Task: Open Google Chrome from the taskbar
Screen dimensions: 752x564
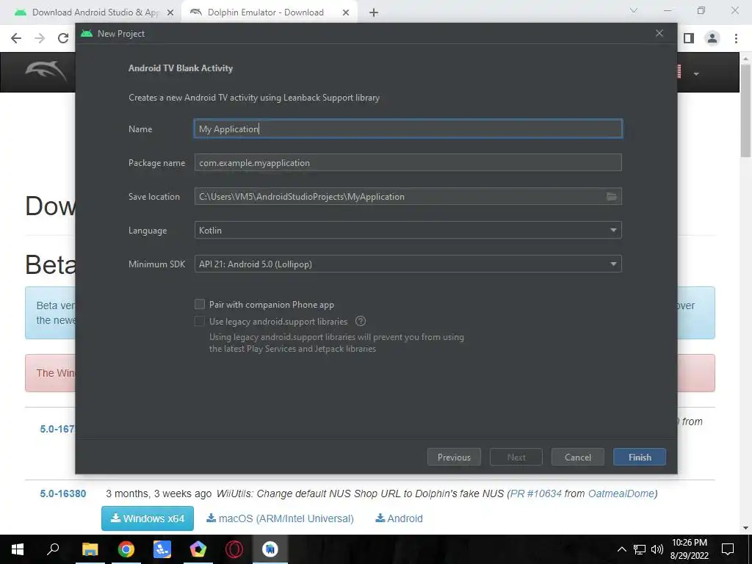Action: pos(126,549)
